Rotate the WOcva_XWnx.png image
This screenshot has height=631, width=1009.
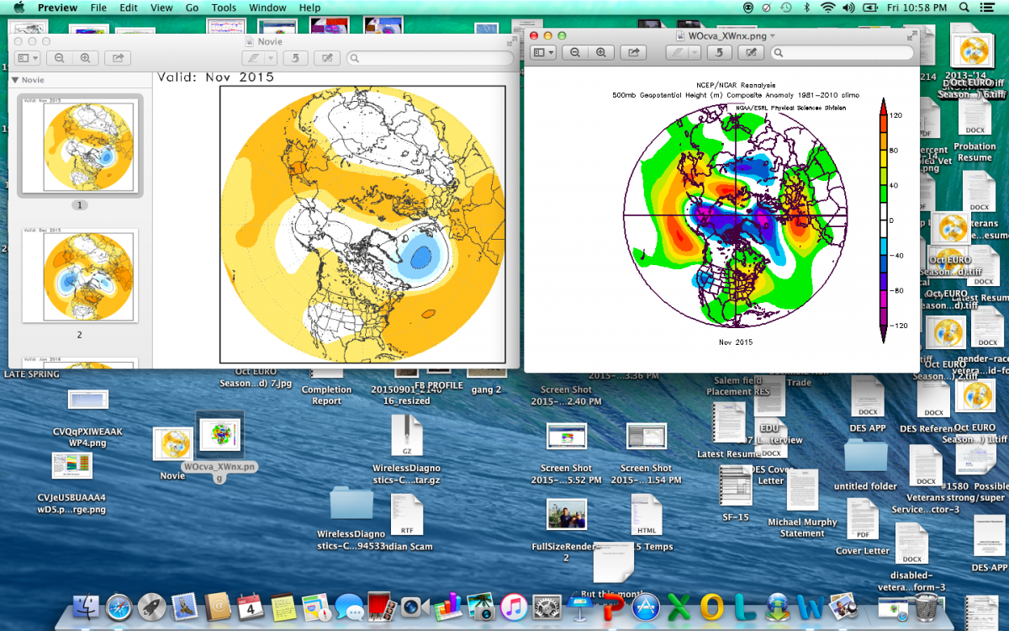(719, 52)
